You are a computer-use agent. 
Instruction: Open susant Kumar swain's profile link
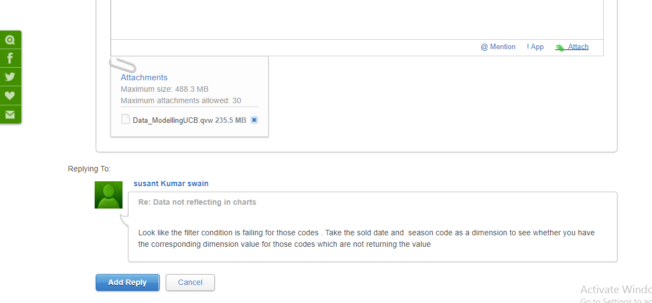(171, 183)
